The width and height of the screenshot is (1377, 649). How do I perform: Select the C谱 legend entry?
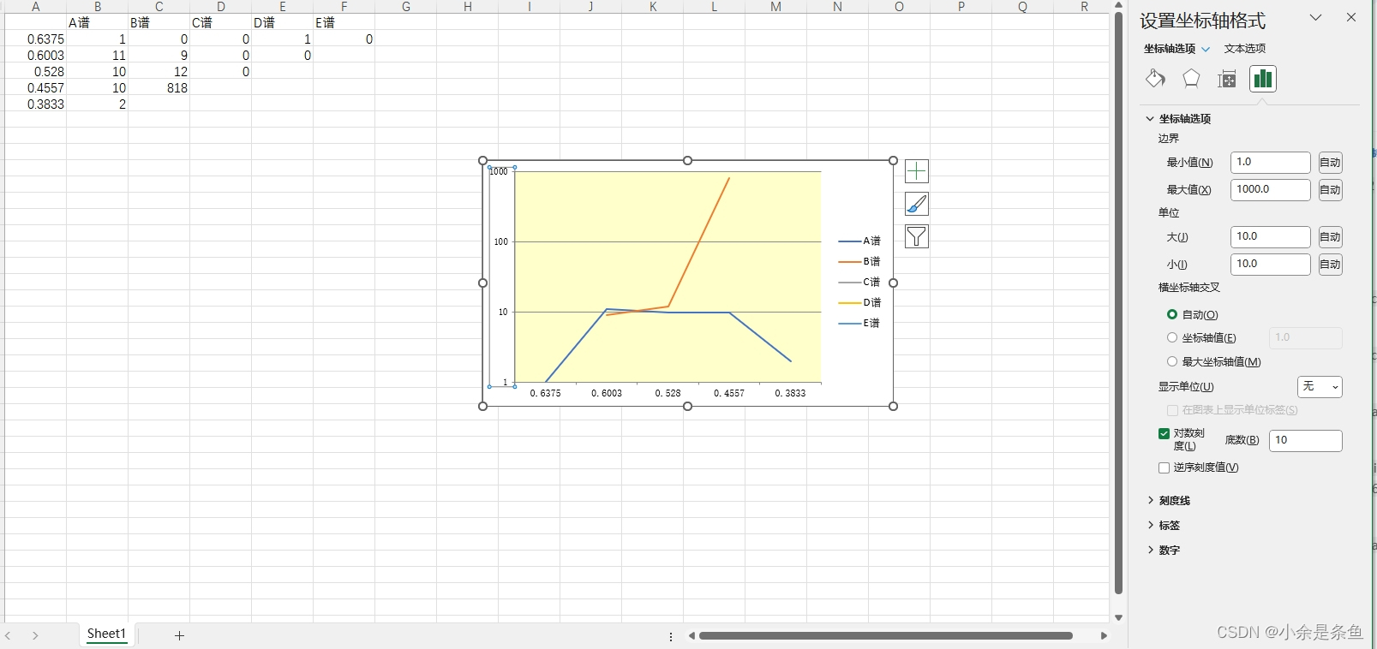pos(860,283)
